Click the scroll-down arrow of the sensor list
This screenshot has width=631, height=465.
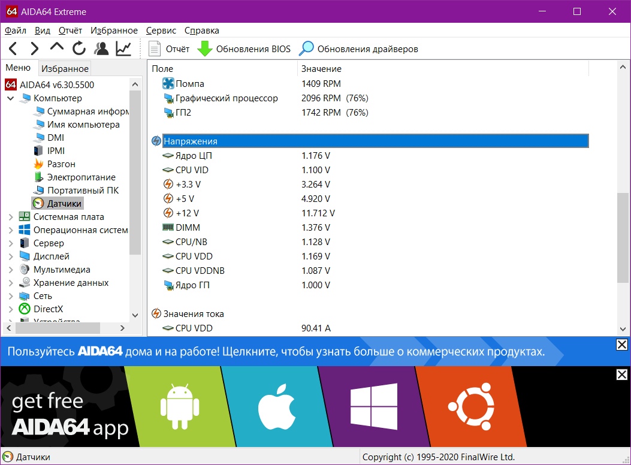coord(623,329)
